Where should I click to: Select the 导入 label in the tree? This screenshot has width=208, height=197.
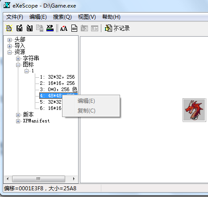pos(20,46)
